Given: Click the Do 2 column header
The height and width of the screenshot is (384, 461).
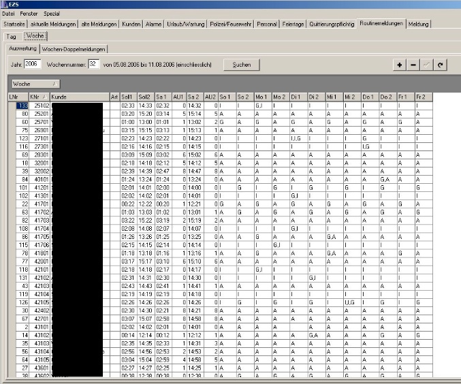Looking at the screenshot, I should 388,97.
